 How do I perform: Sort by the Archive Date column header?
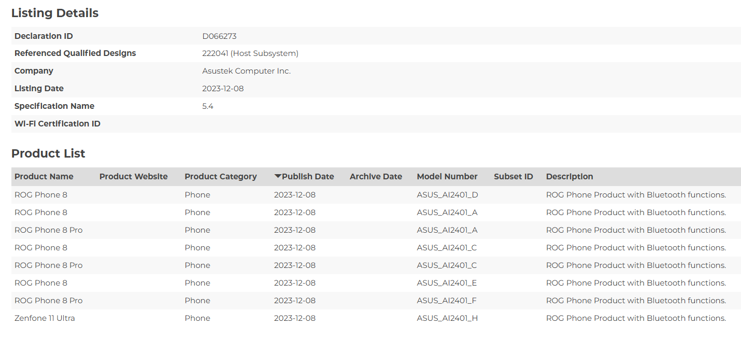click(376, 177)
